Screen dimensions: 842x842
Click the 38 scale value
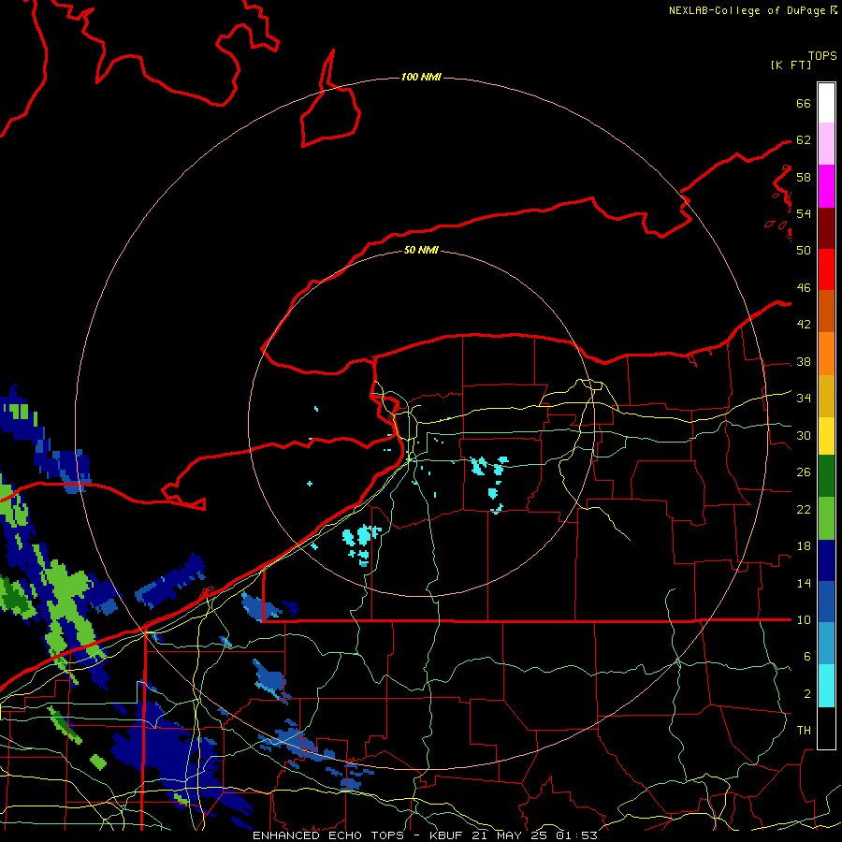(804, 361)
